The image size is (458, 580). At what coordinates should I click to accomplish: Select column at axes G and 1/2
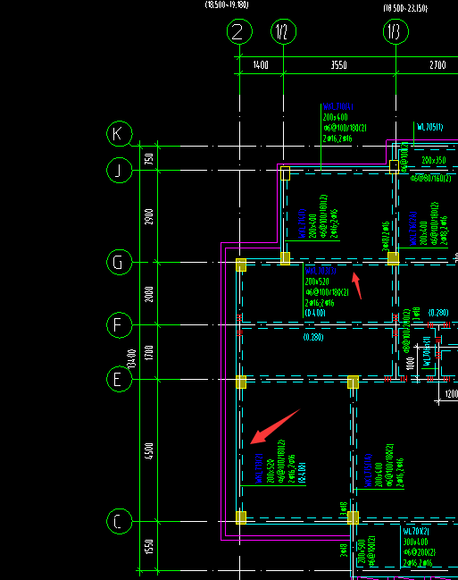click(x=285, y=258)
